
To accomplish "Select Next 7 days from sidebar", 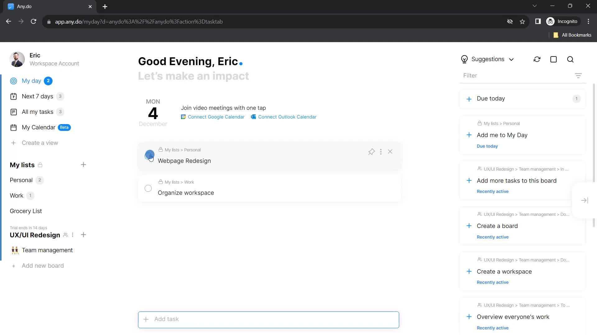I will click(x=38, y=96).
